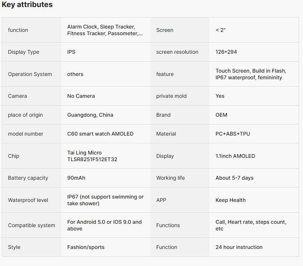Click the Fashion/sports style value
This screenshot has height=266, width=303.
[x=86, y=247]
